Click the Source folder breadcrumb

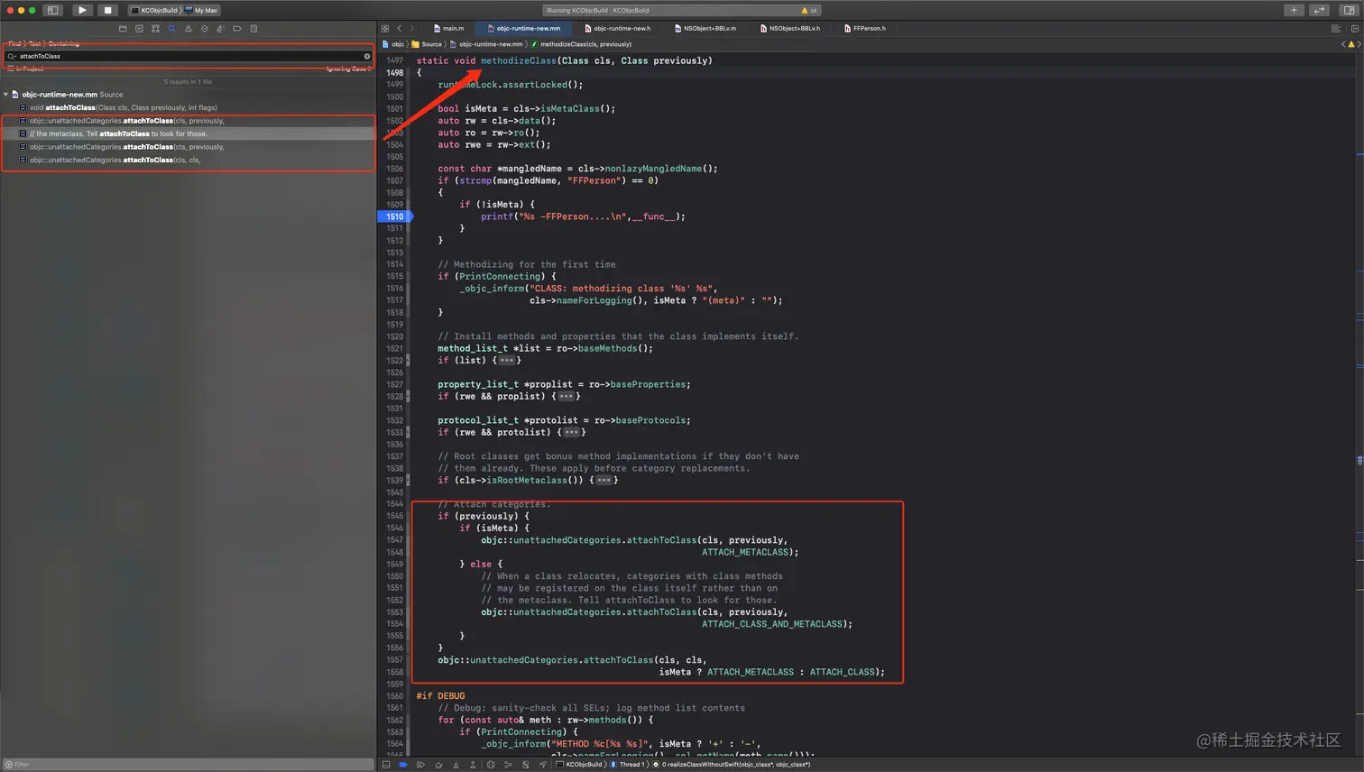click(428, 44)
